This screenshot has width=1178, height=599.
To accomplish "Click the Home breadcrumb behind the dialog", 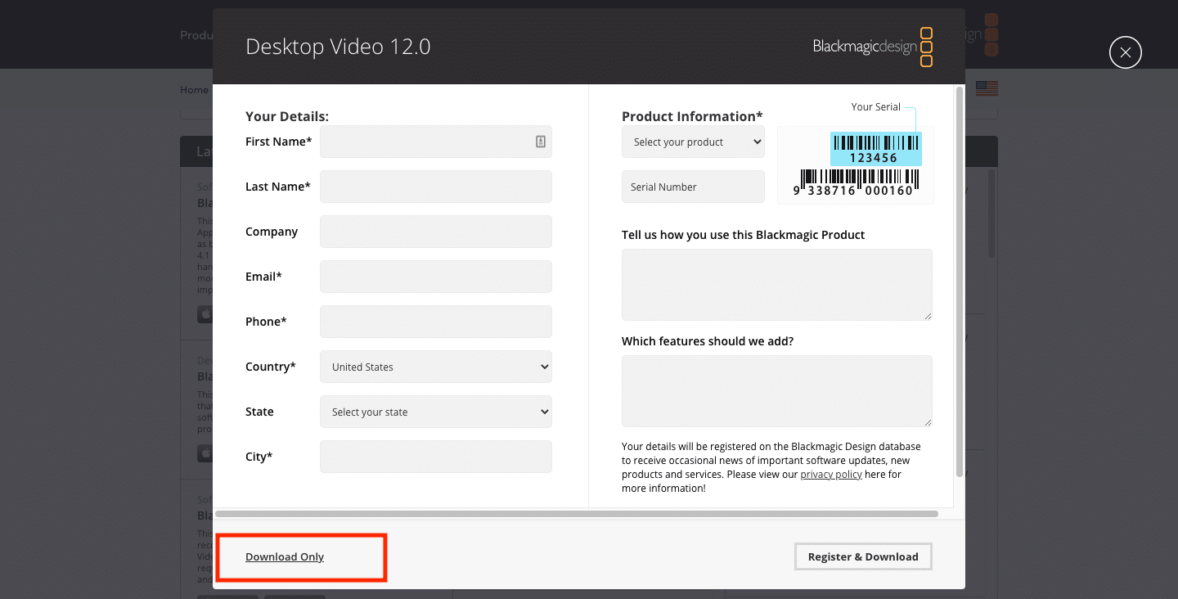I will click(195, 90).
